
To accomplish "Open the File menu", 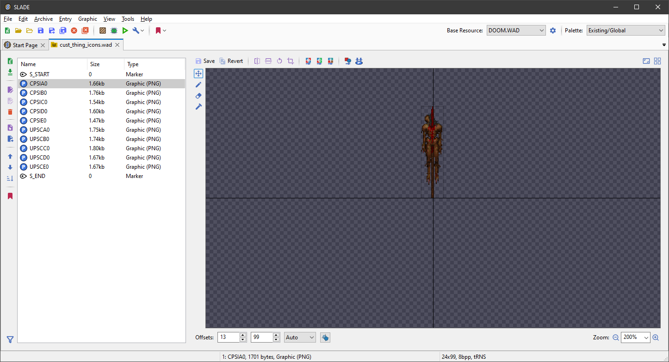I will click(8, 19).
